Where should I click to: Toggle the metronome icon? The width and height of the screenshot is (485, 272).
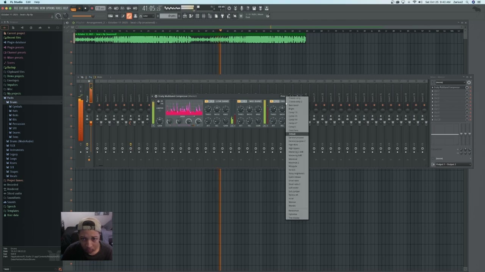(x=110, y=8)
